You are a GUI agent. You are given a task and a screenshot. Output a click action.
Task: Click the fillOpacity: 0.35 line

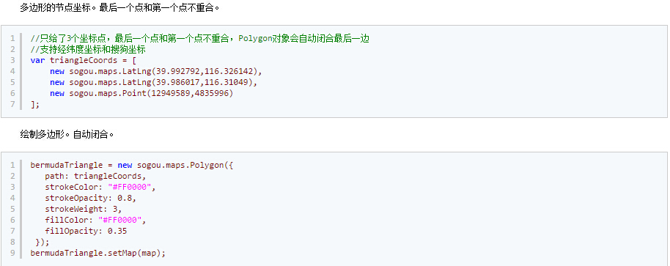click(86, 231)
